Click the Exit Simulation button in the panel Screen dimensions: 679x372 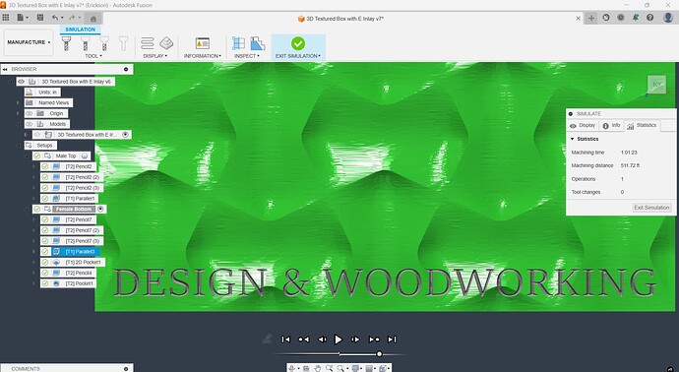(x=651, y=208)
